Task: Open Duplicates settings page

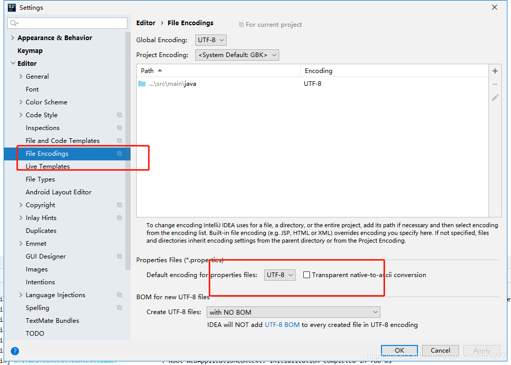Action: (x=41, y=231)
